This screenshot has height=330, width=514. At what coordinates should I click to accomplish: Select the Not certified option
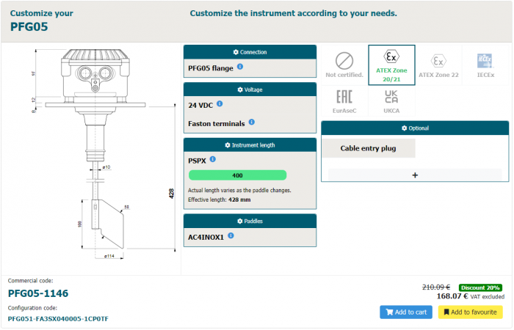pyautogui.click(x=344, y=65)
